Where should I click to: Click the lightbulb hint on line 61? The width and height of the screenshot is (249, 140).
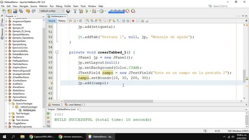52,83
